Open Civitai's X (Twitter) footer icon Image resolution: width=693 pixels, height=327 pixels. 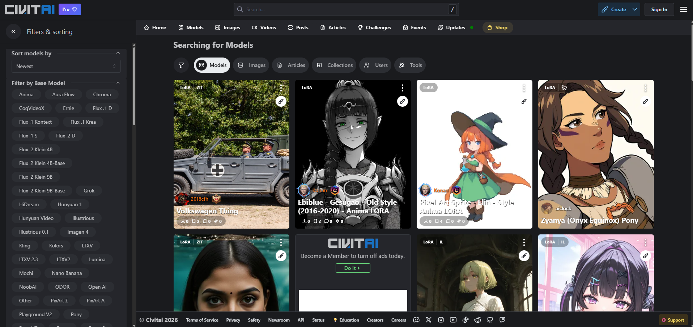click(x=429, y=320)
